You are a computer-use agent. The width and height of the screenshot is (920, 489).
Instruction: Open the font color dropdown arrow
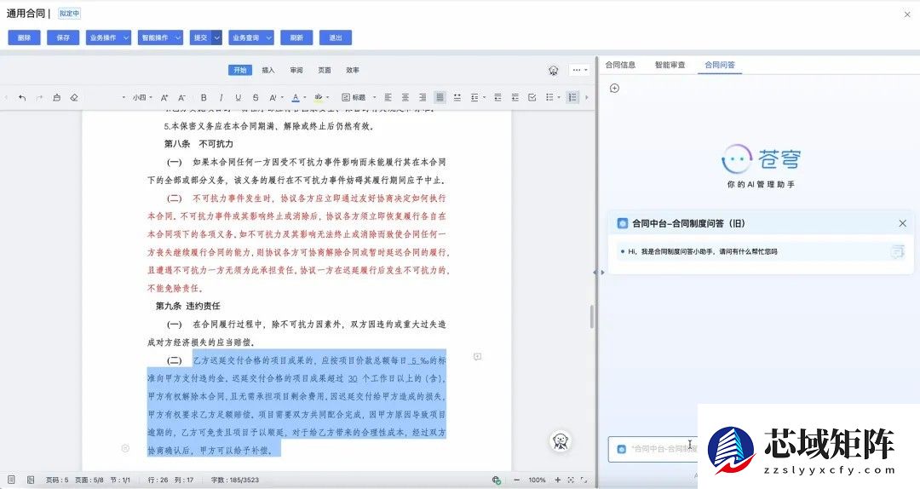(304, 97)
